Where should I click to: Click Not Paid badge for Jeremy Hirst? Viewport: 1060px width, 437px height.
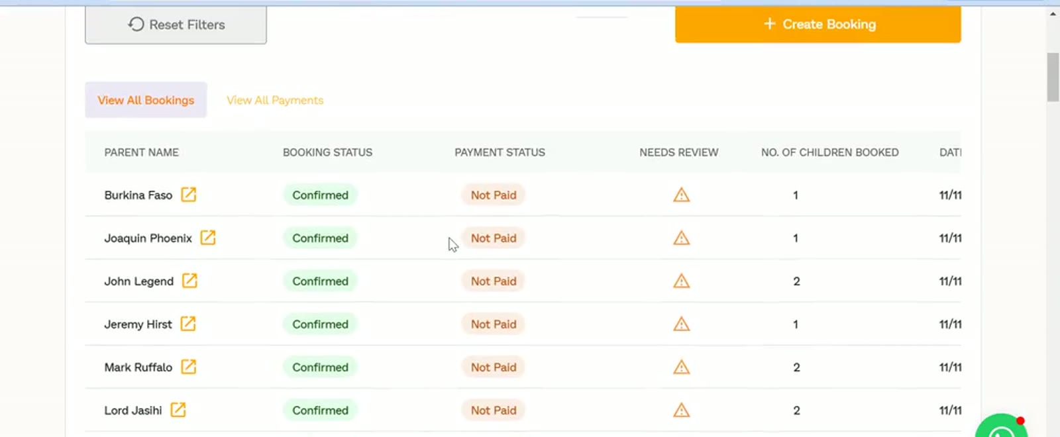click(x=494, y=324)
